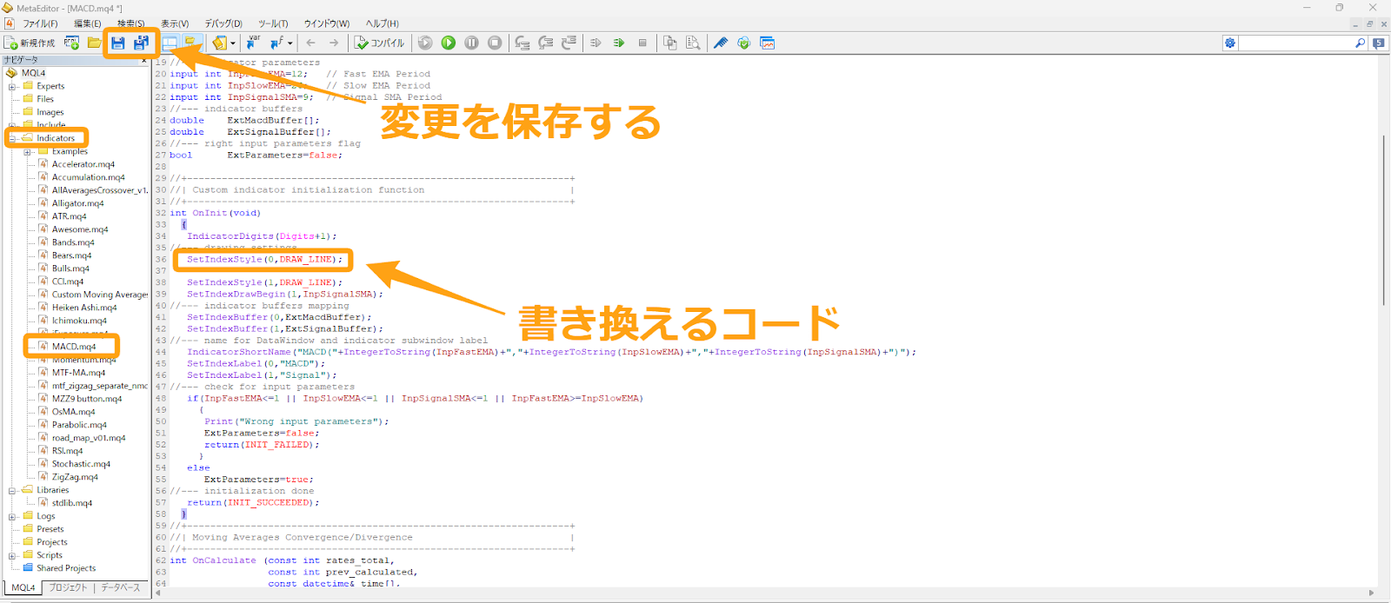Click the 'var' list names icon
This screenshot has height=603, width=1391.
[x=253, y=43]
